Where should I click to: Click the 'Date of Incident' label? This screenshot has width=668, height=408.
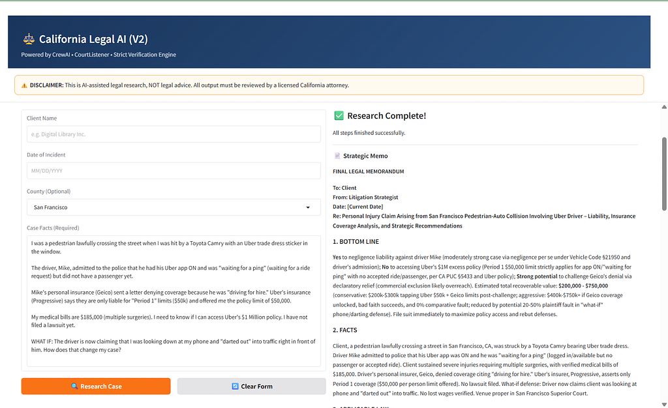pyautogui.click(x=46, y=155)
